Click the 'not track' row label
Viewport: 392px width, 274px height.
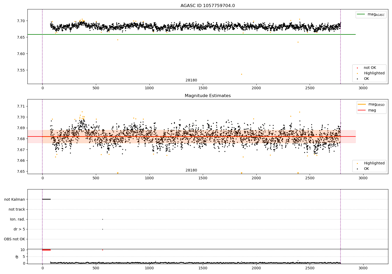pos(17,209)
